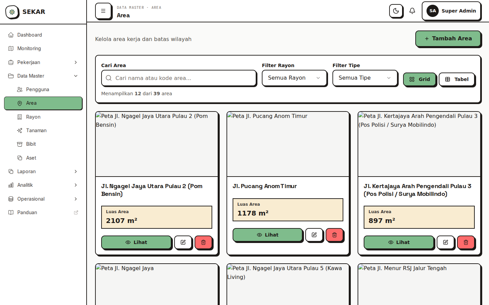Toggle dark mode with the moon icon
Image resolution: width=489 pixels, height=305 pixels.
(396, 11)
